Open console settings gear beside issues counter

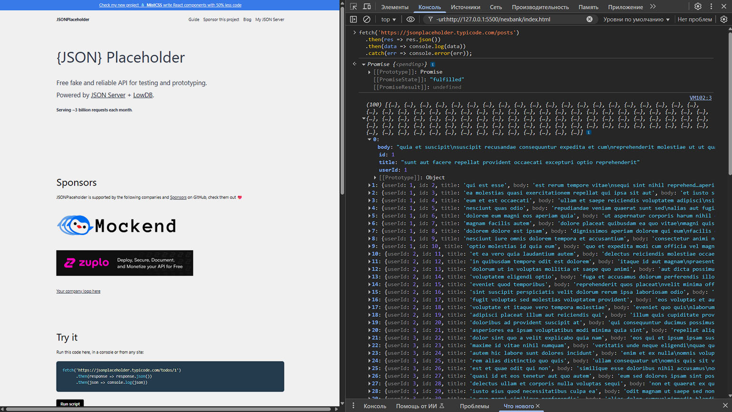click(723, 20)
